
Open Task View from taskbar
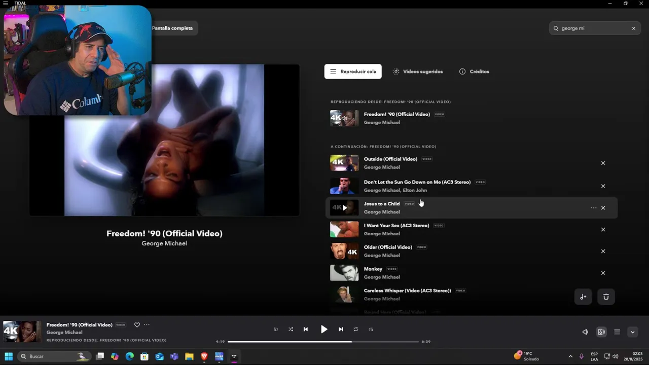[100, 356]
